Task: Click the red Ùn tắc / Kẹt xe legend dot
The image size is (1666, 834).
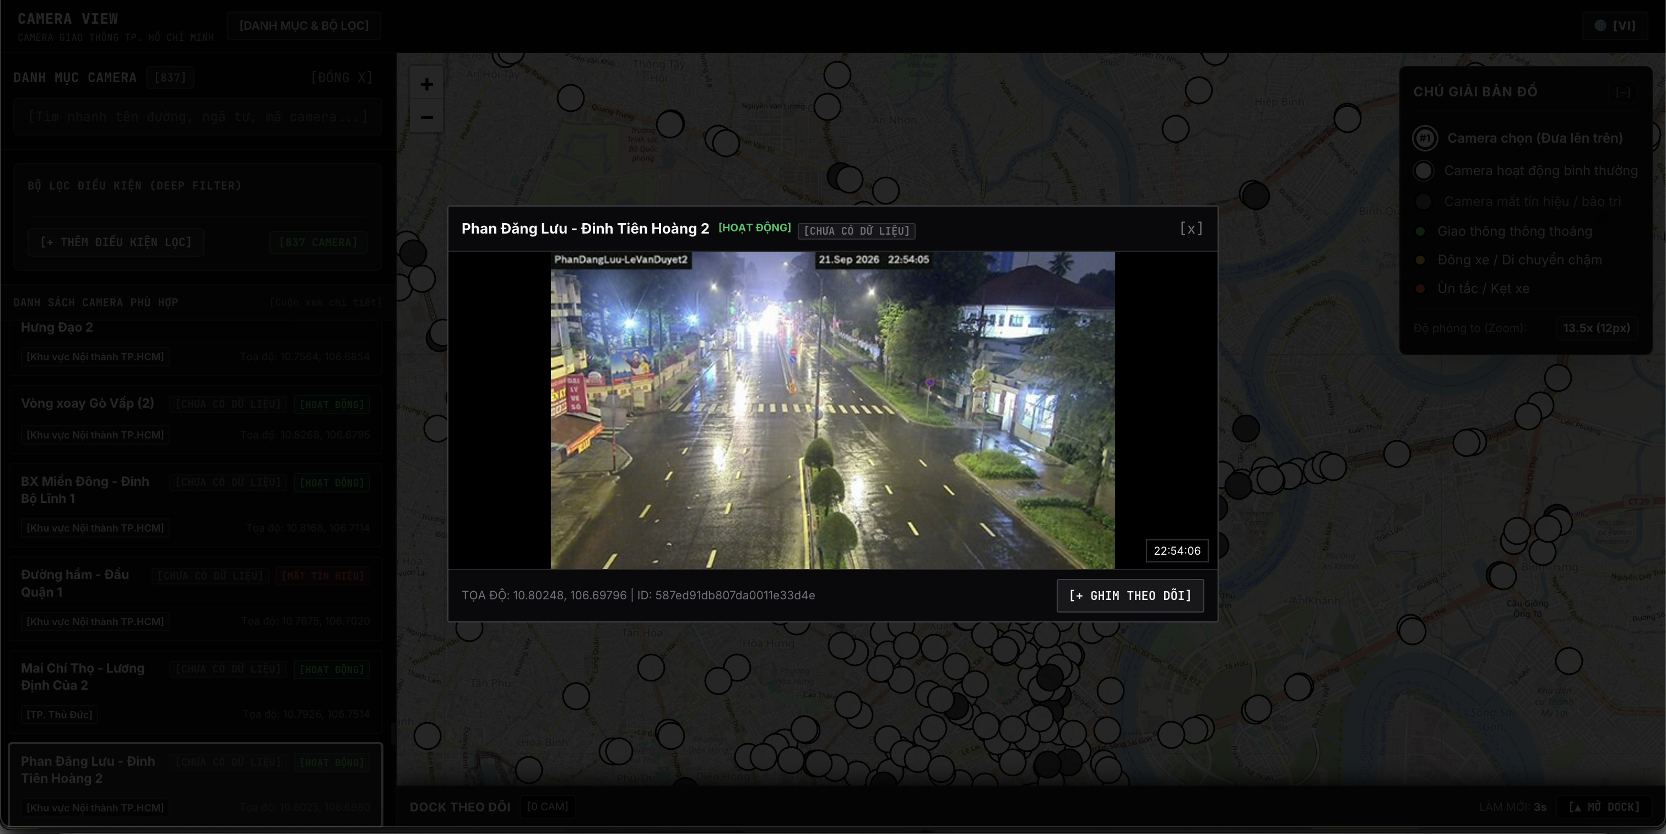Action: tap(1420, 288)
